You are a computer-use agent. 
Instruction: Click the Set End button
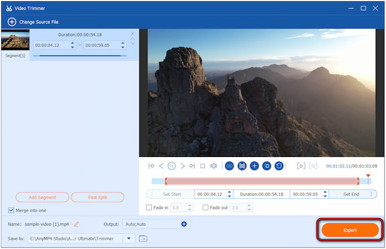[x=353, y=194]
